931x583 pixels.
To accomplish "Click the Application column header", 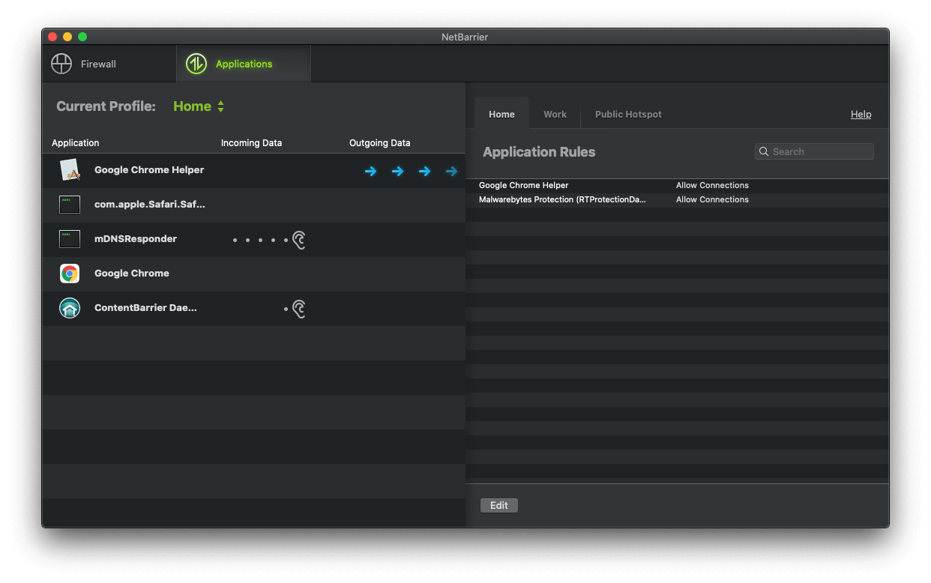I will point(75,142).
